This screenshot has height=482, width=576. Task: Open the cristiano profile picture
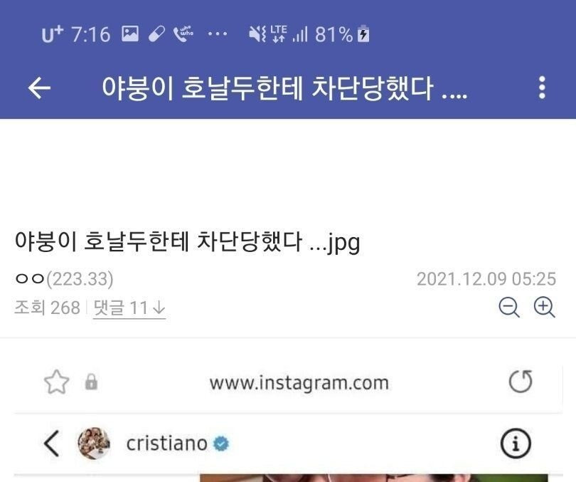(94, 444)
